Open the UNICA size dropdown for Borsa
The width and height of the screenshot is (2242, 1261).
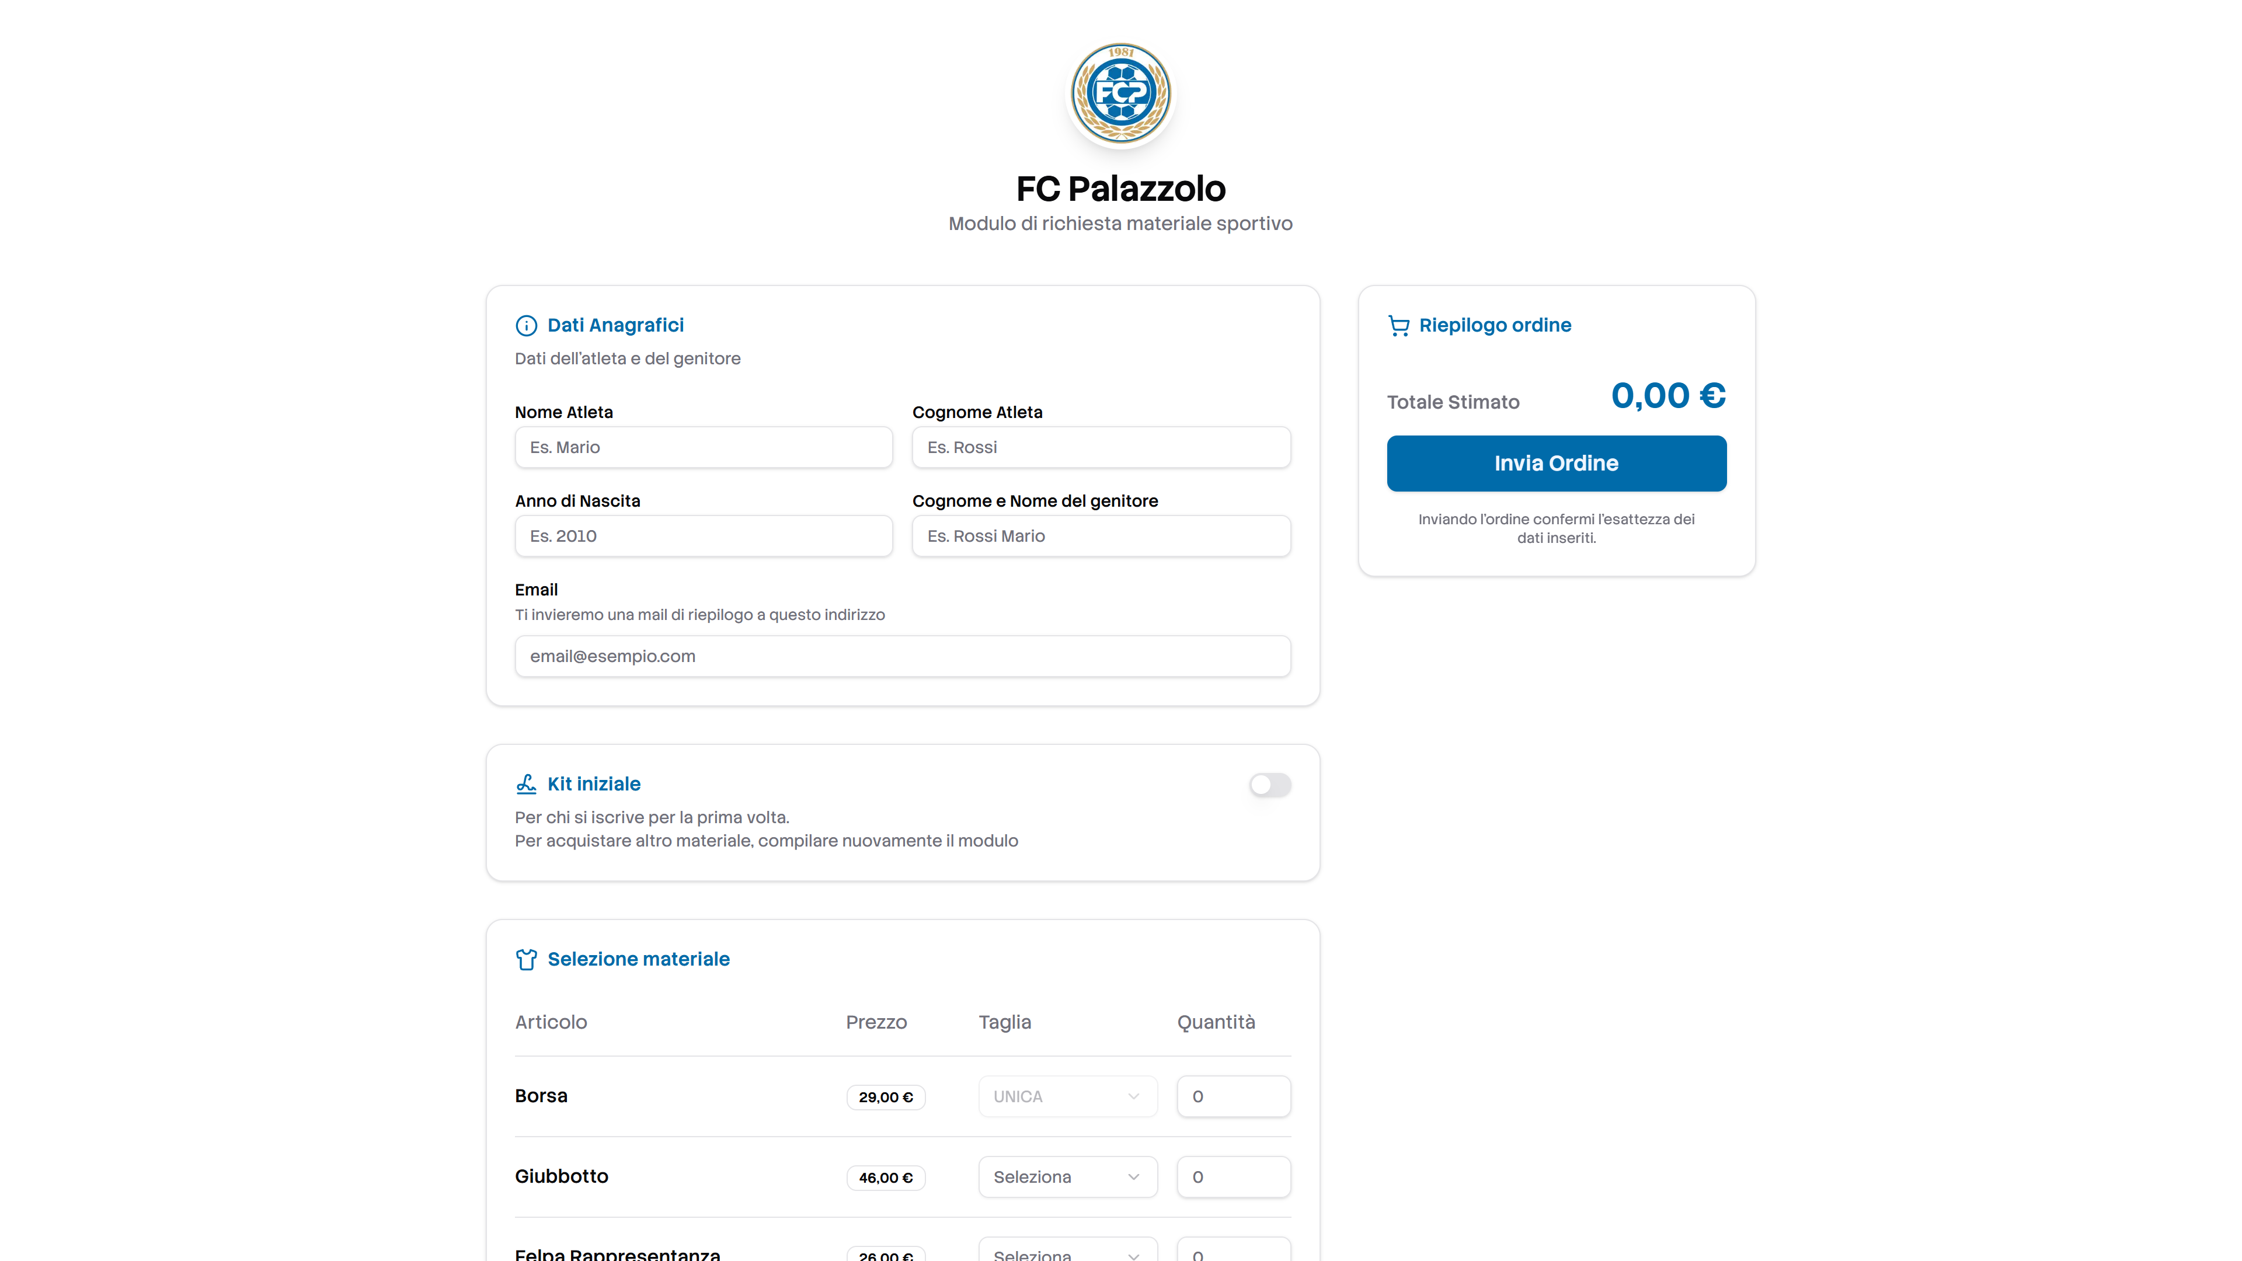[x=1067, y=1096]
